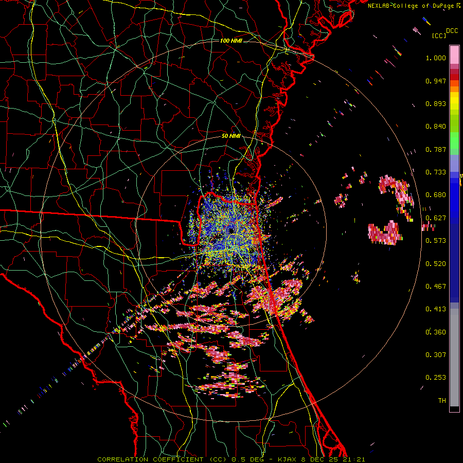
Task: Click the 0.893 scale value
Action: (x=436, y=103)
